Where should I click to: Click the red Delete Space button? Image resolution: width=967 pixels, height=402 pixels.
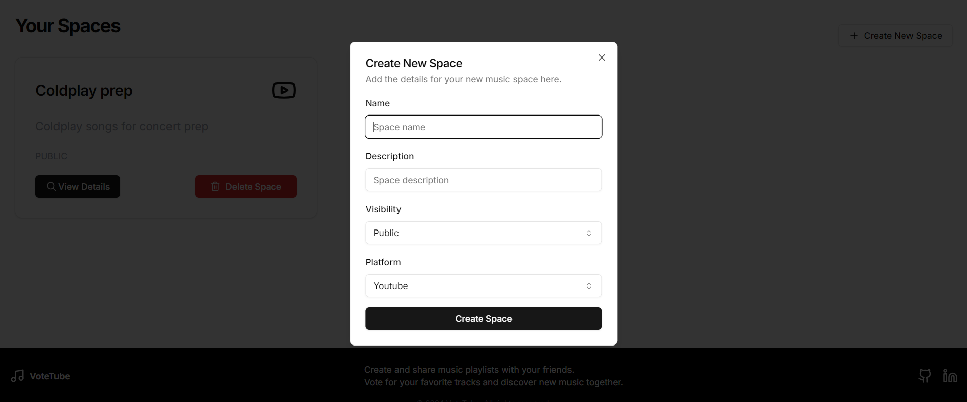pos(246,187)
